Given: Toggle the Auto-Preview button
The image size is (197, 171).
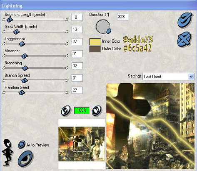Looking at the screenshot, I should tap(22, 145).
